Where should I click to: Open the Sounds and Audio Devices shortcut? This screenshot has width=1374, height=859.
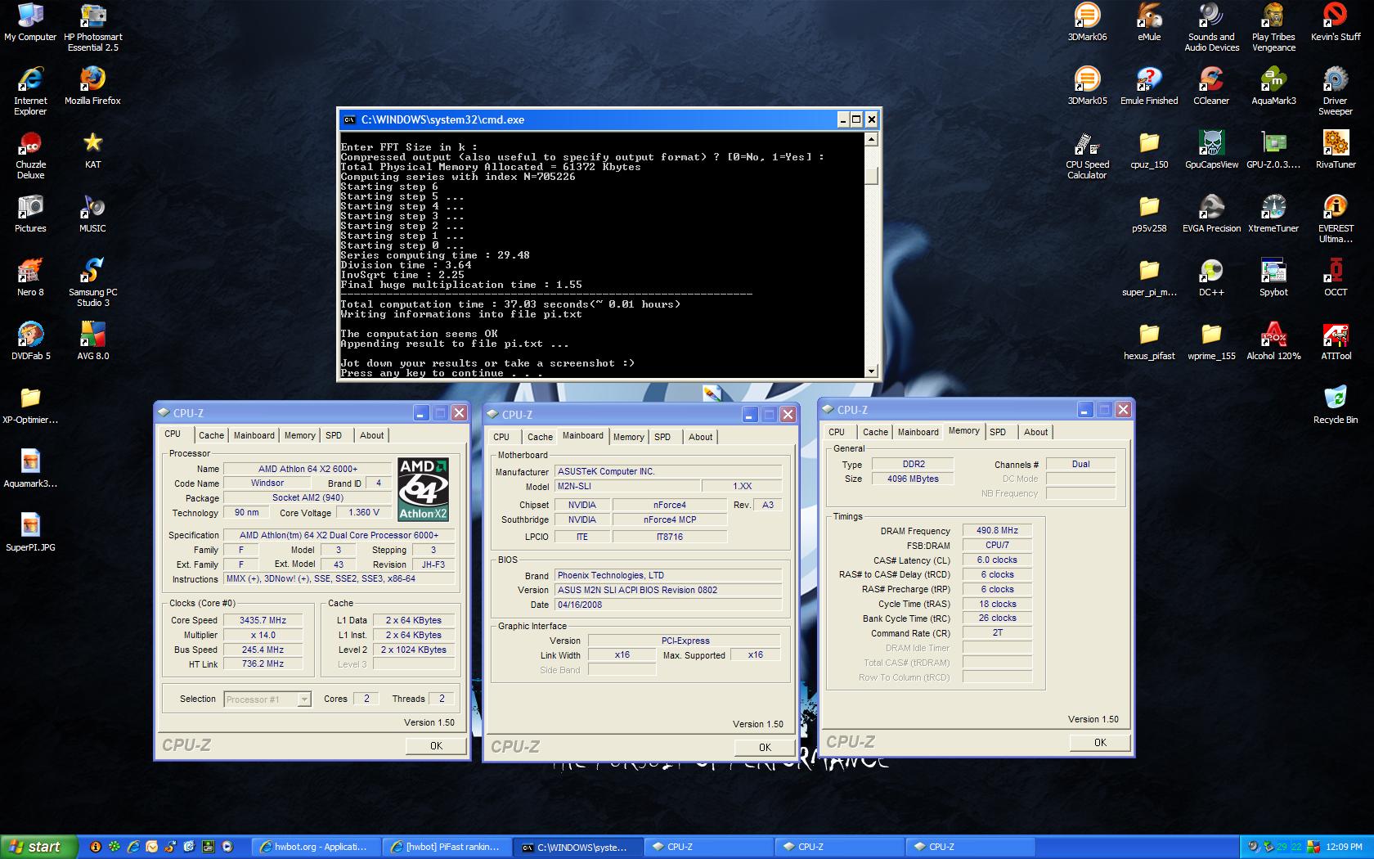1211,27
